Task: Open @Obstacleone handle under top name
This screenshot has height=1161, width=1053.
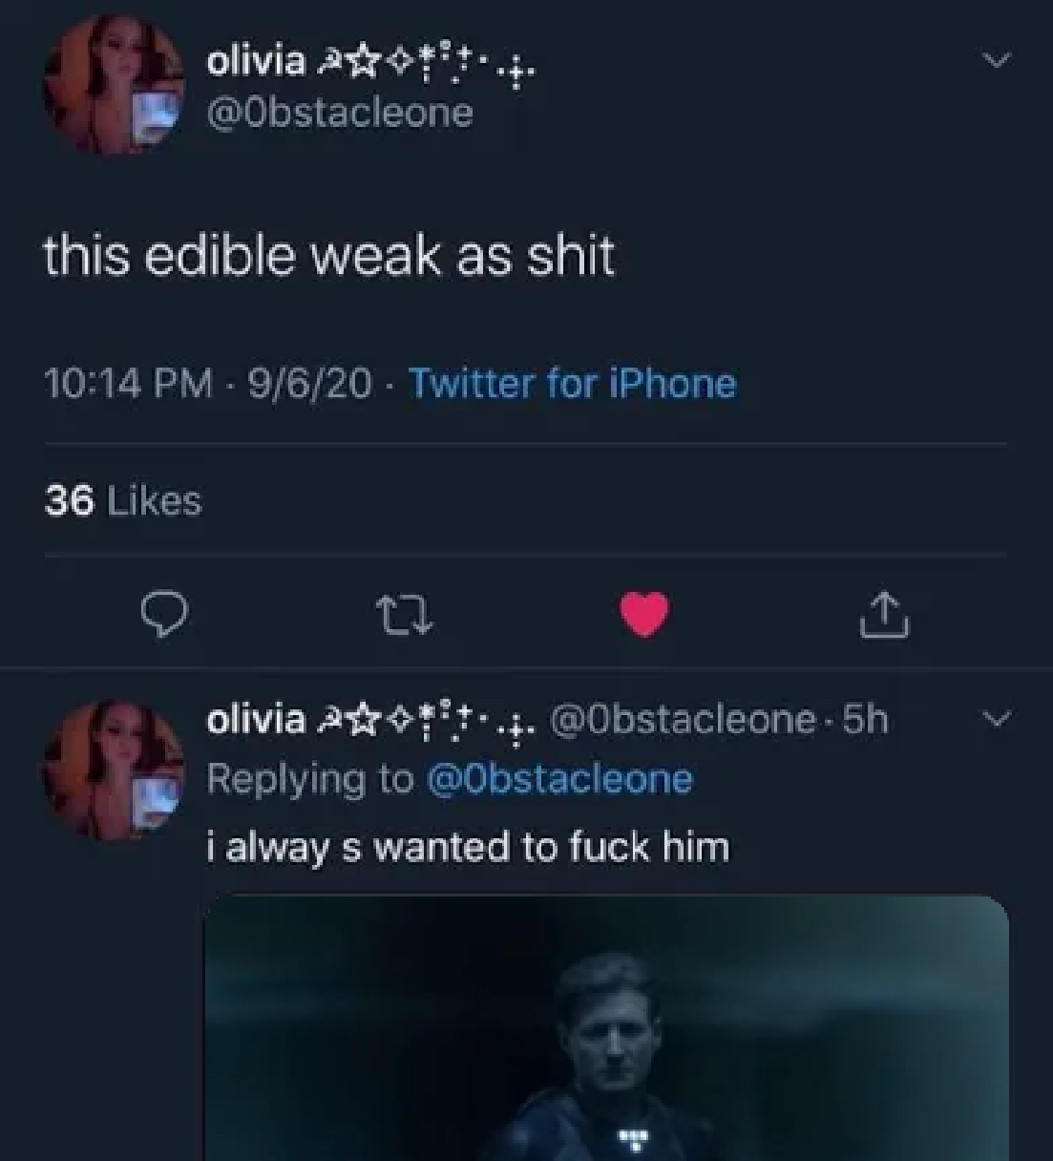Action: (340, 113)
